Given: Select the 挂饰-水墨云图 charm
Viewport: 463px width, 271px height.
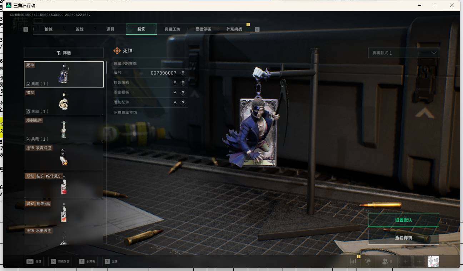Looking at the screenshot, I should 64,236.
